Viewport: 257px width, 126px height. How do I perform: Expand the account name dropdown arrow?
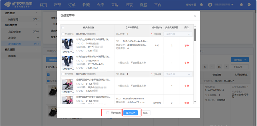(x=232, y=5)
